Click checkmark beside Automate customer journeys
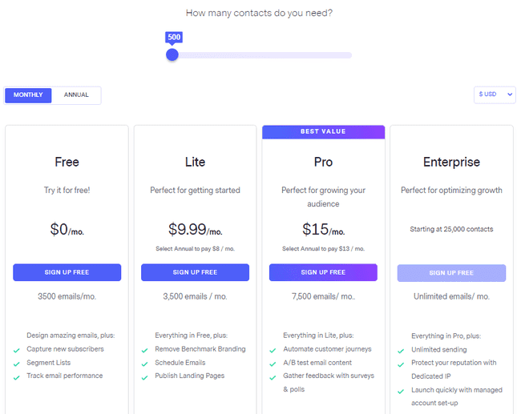The image size is (521, 414). pos(273,350)
